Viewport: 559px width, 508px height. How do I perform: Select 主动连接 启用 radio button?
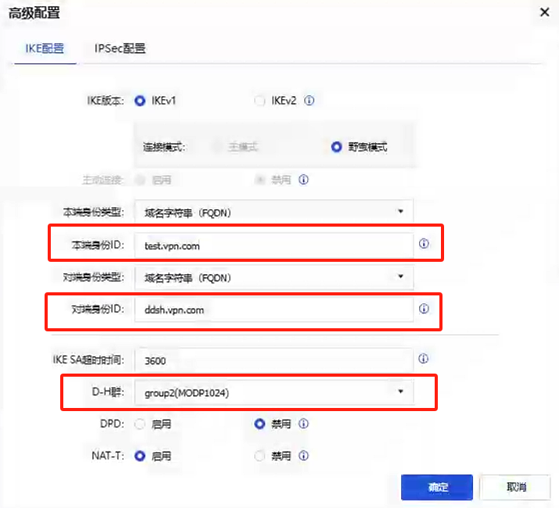tap(140, 180)
